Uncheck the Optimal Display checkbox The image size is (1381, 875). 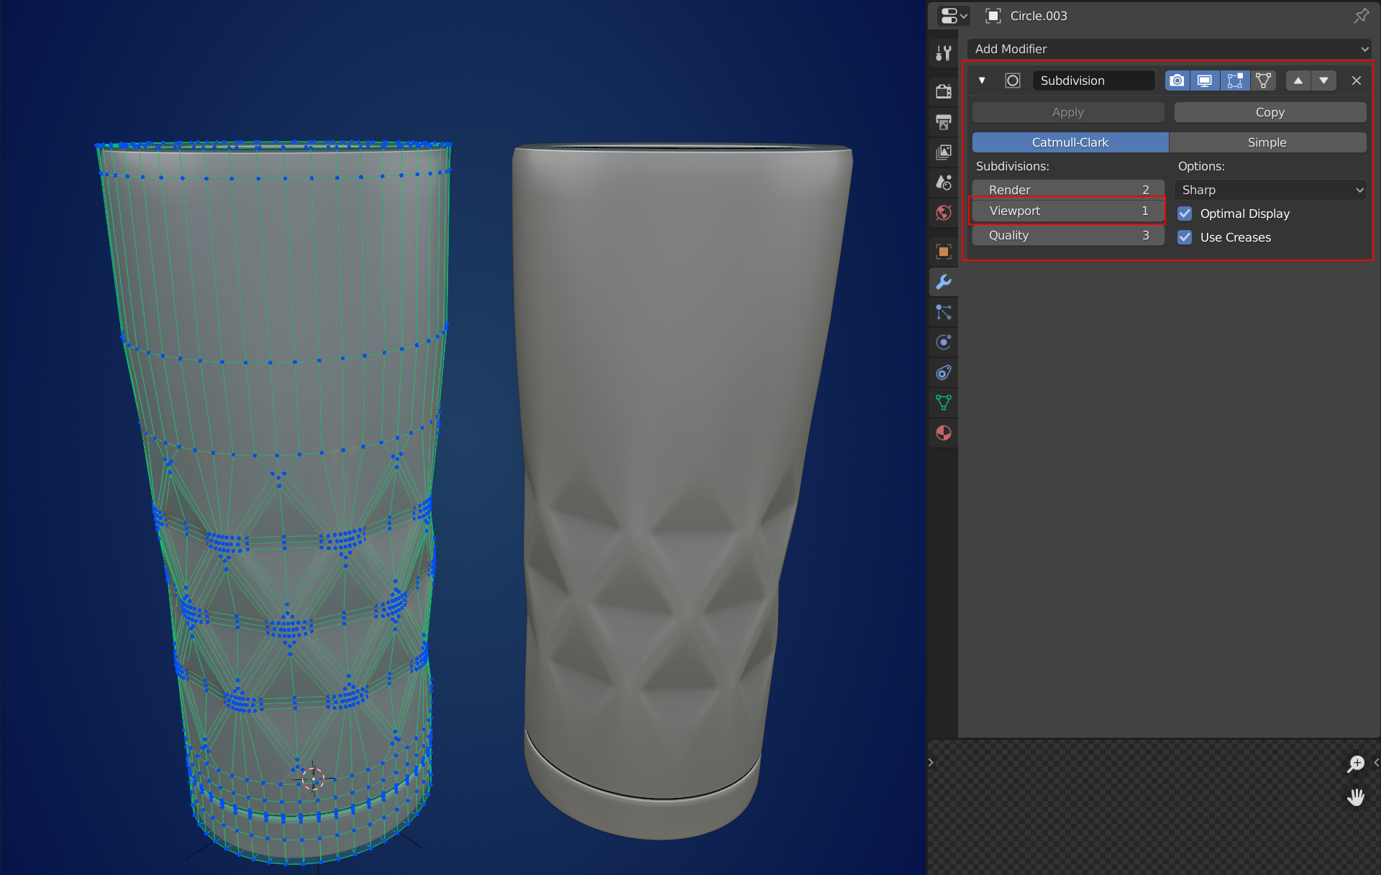pos(1185,214)
